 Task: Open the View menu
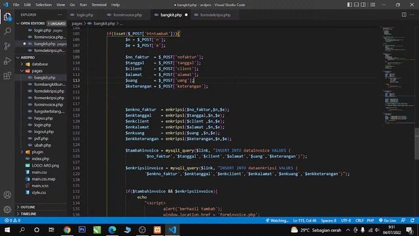click(x=60, y=5)
